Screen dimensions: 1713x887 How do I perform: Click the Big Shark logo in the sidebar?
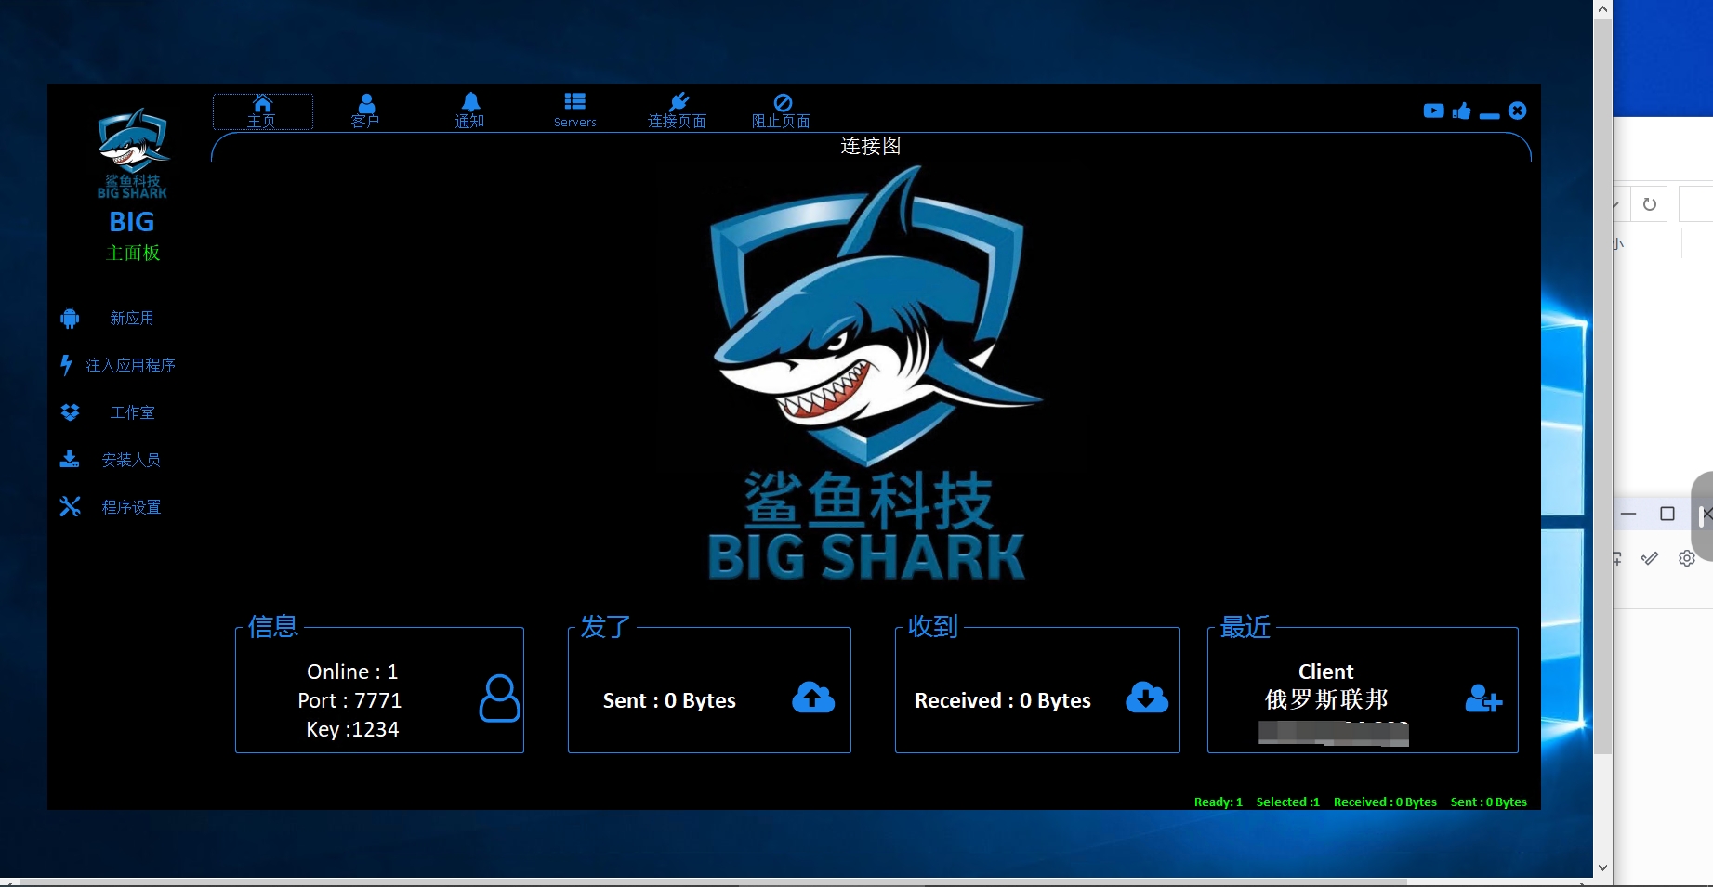click(133, 153)
